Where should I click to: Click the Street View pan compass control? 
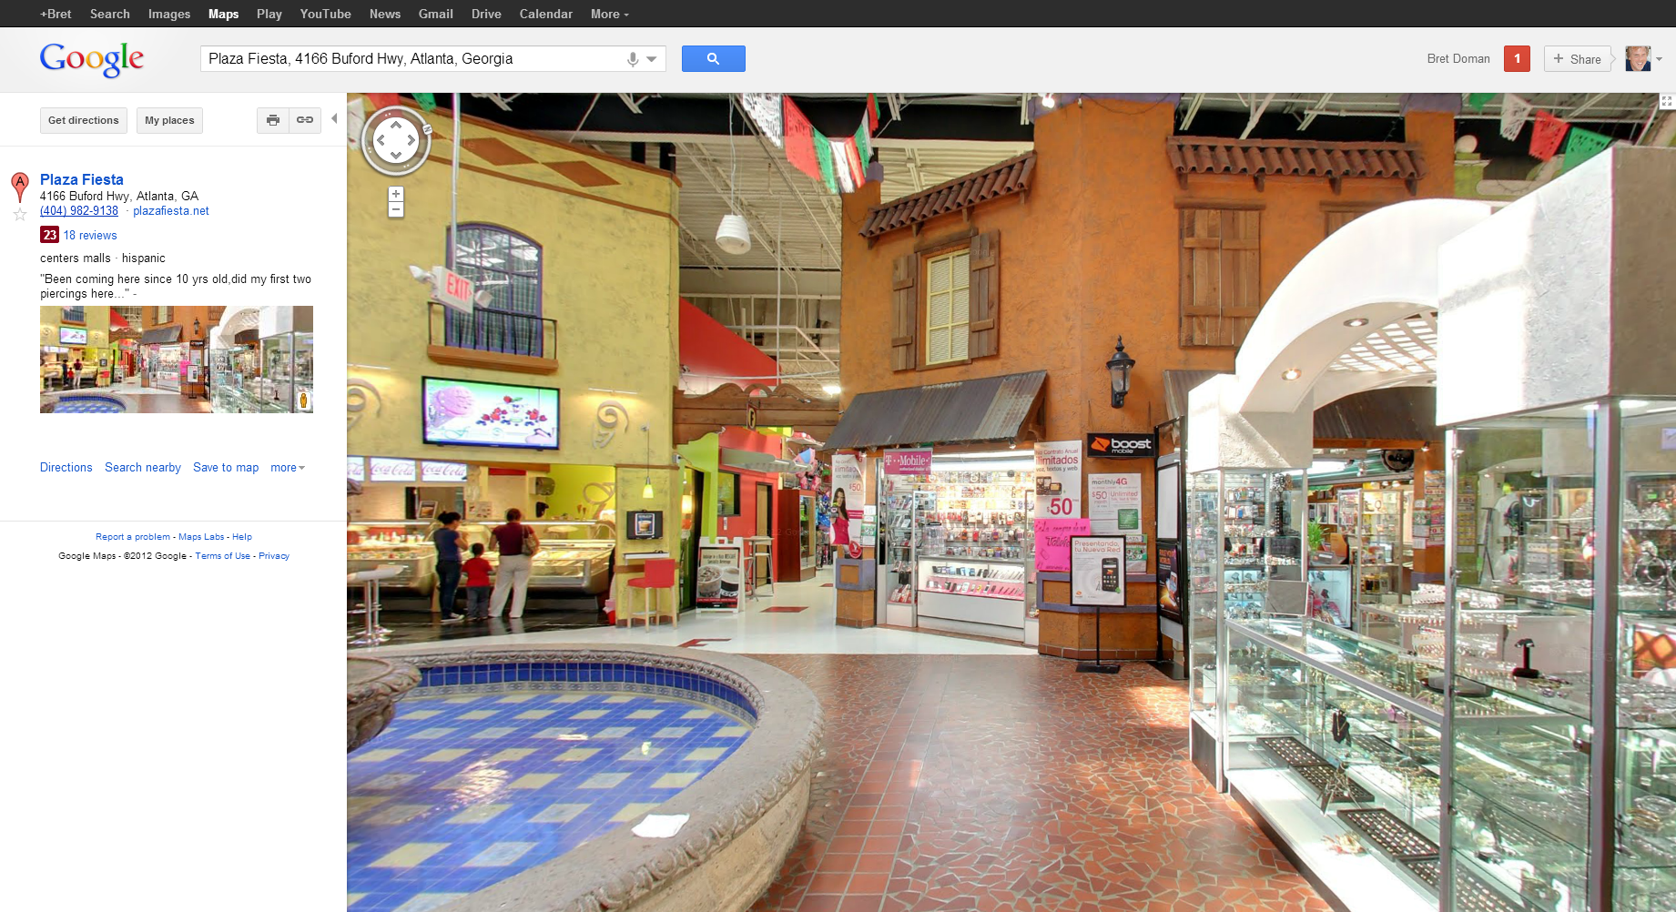[x=396, y=140]
